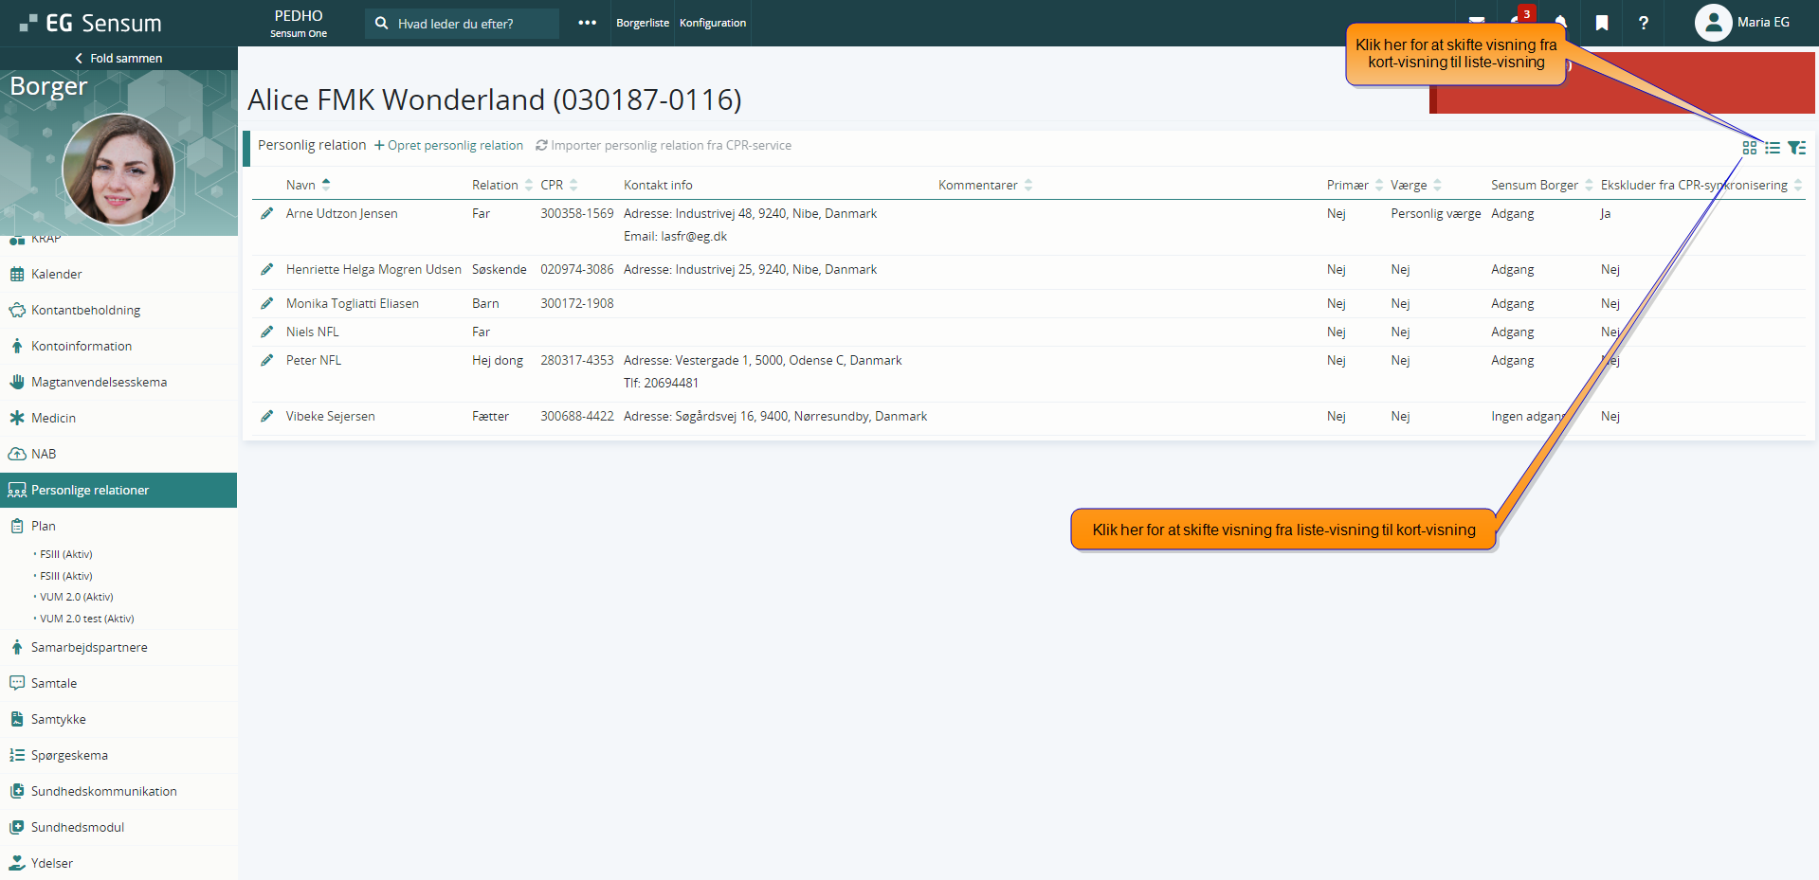Viewport: 1819px width, 880px height.
Task: Click the search field Hvad leder du efter
Action: 462,24
